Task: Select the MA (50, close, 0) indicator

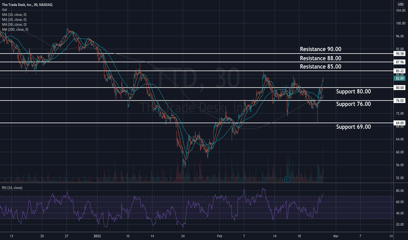Action: 14,24
